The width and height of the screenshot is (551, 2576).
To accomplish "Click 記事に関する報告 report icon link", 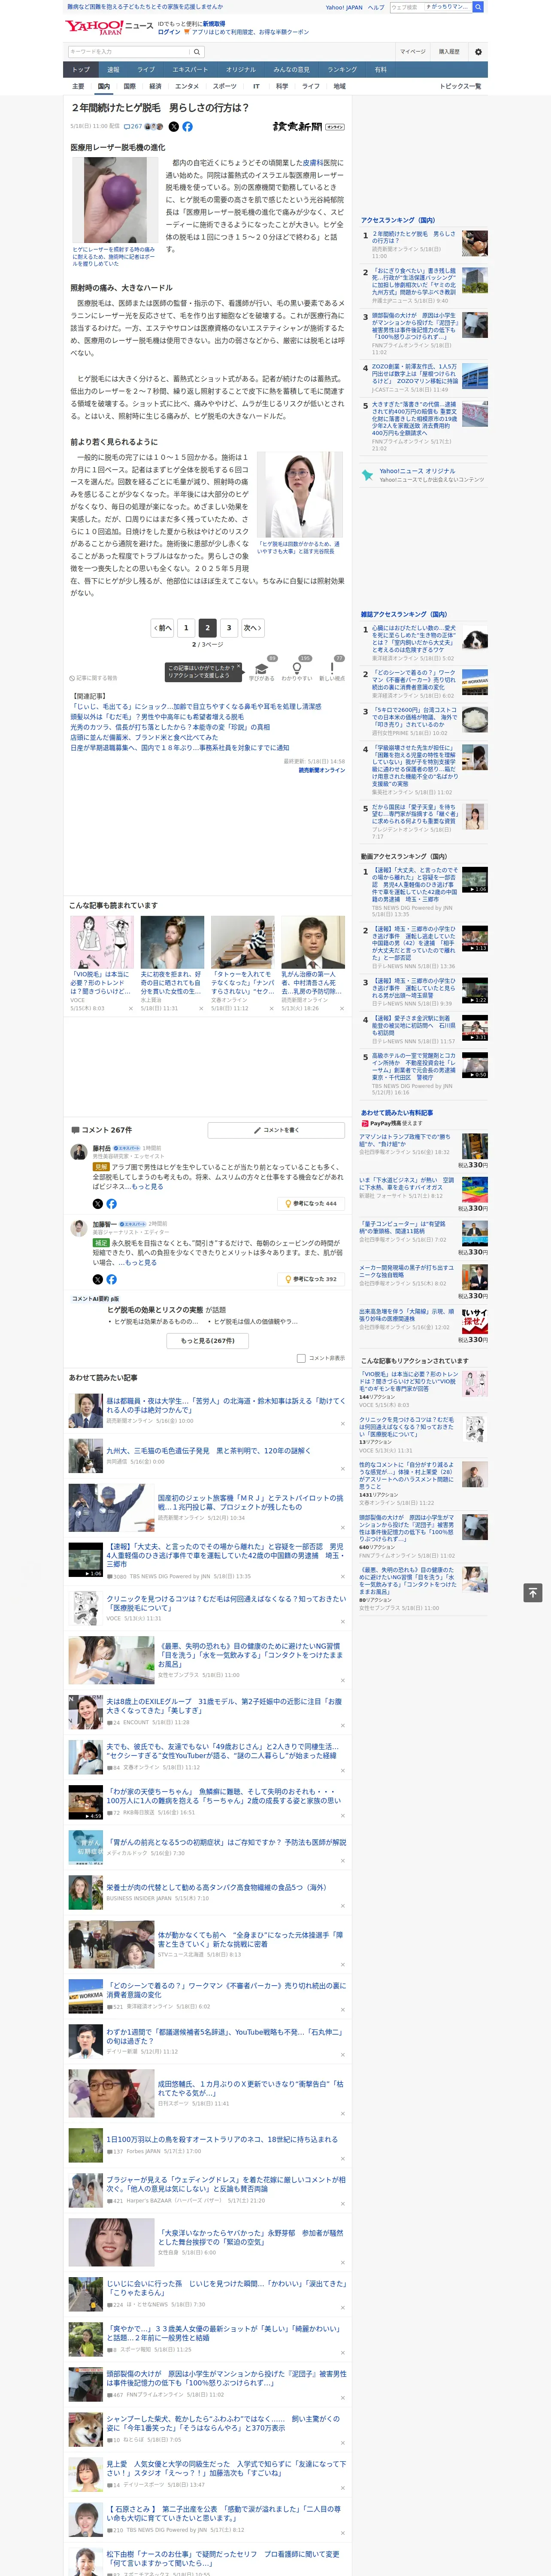I will click(93, 678).
